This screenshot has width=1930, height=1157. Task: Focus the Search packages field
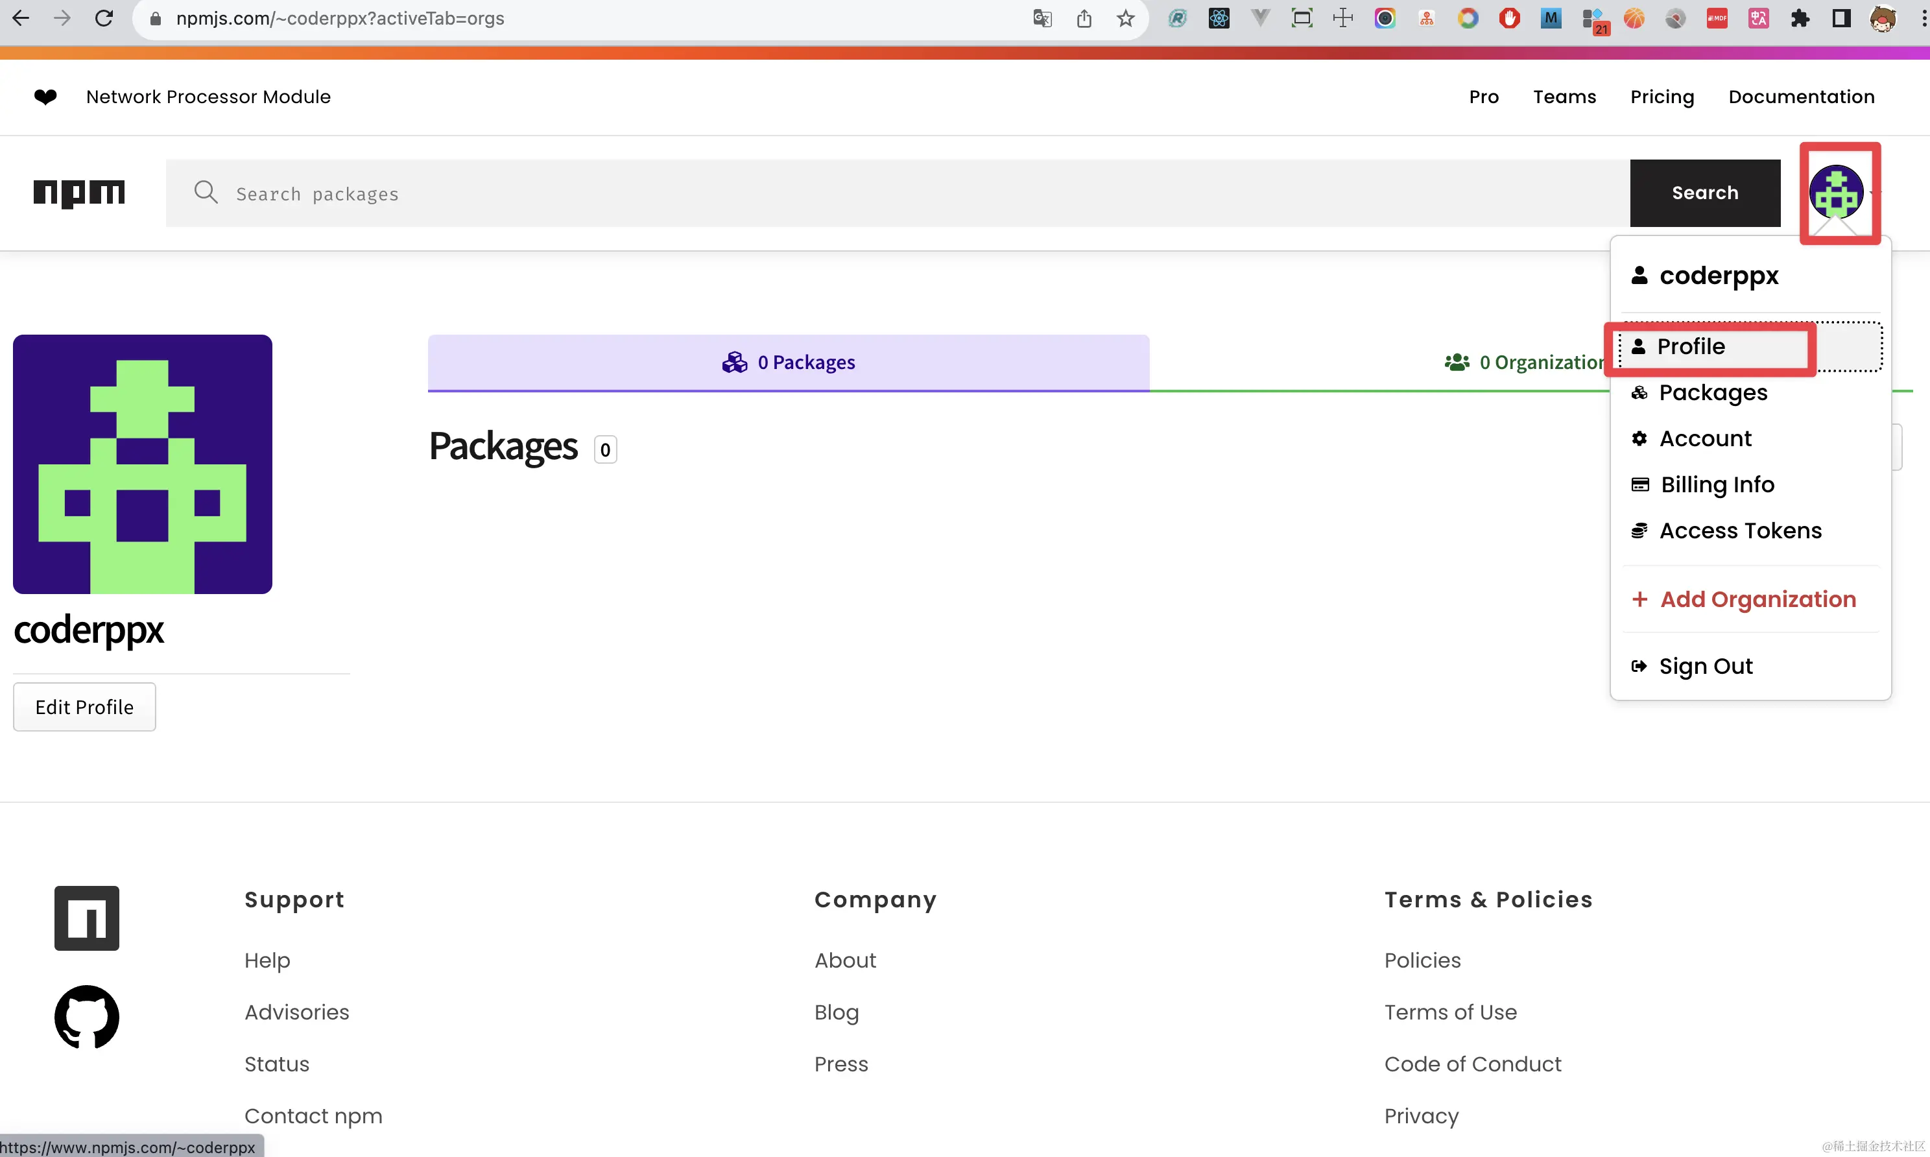pos(897,193)
